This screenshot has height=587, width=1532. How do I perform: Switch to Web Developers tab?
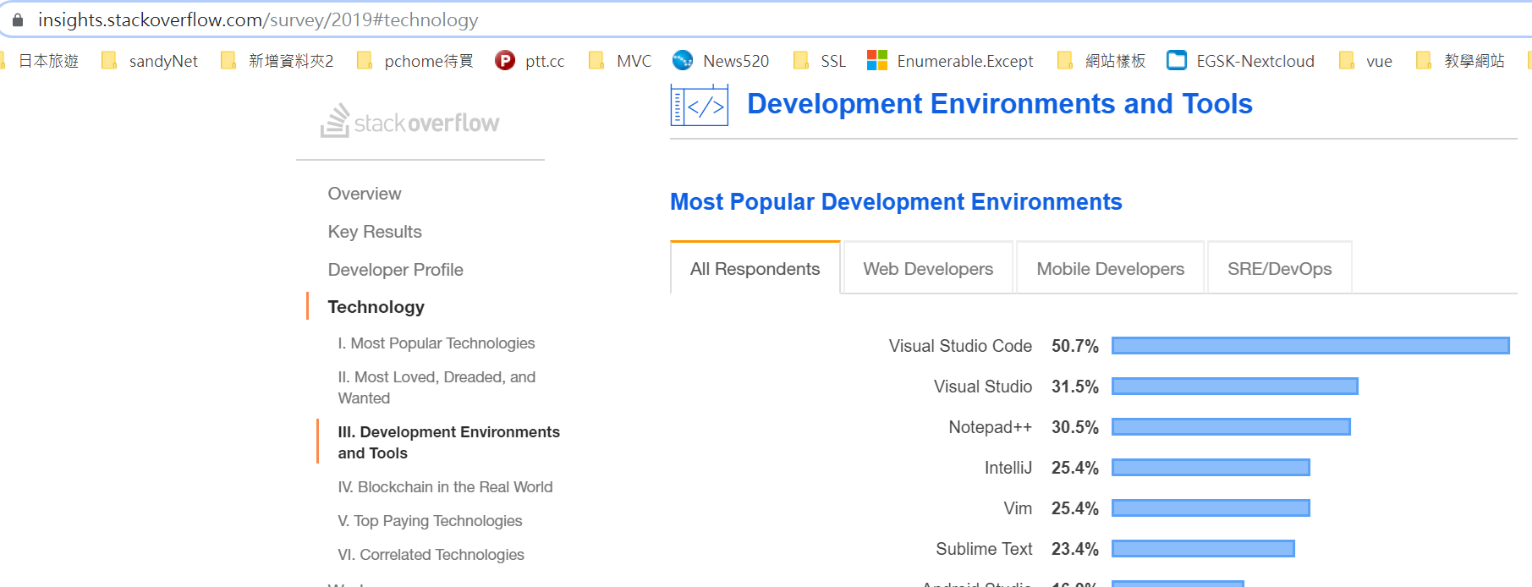(928, 268)
